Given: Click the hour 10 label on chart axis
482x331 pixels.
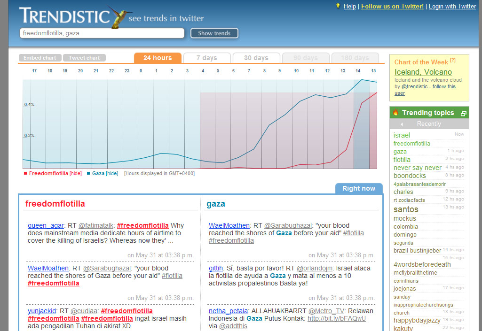Looking at the screenshot, I should [296, 70].
